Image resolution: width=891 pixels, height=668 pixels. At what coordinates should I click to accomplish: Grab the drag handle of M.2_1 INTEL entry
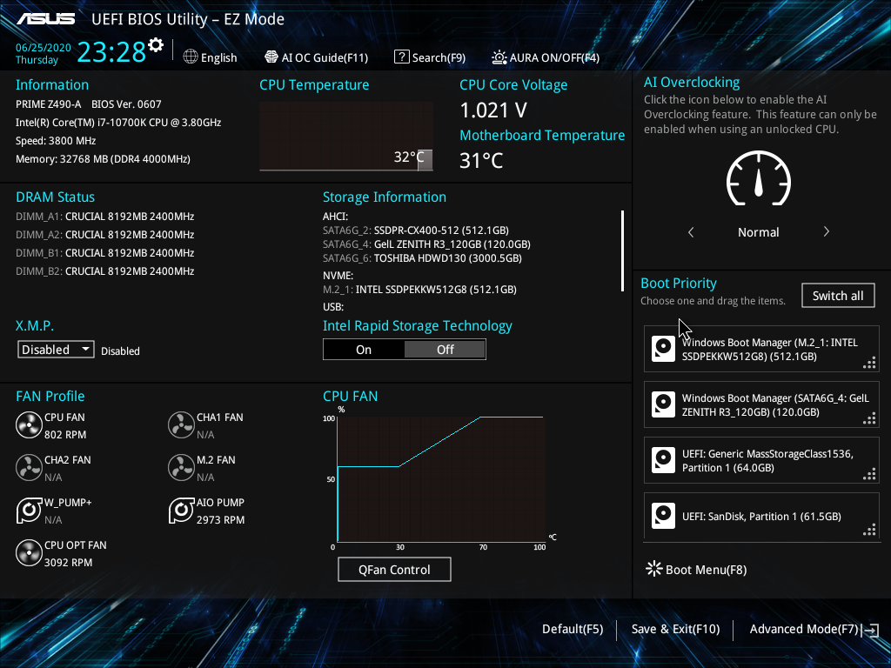coord(869,363)
